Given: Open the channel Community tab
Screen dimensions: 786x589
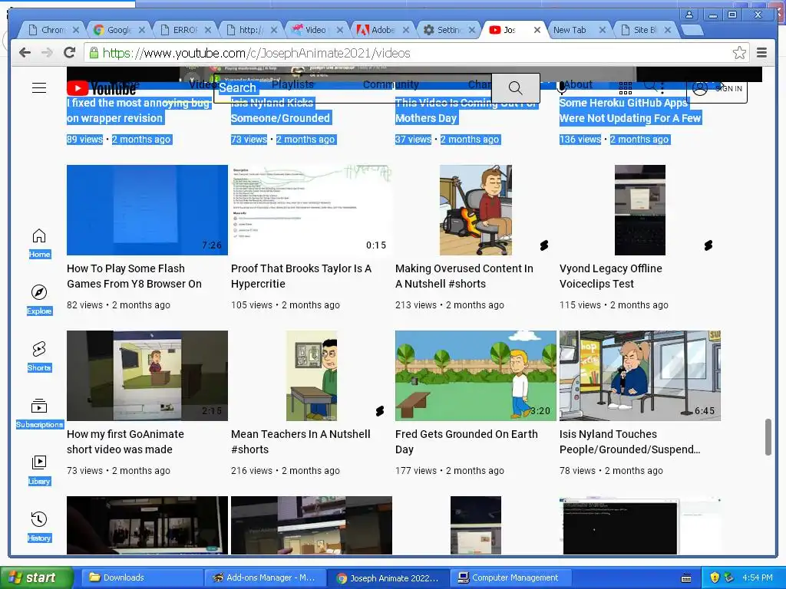Looking at the screenshot, I should (391, 84).
